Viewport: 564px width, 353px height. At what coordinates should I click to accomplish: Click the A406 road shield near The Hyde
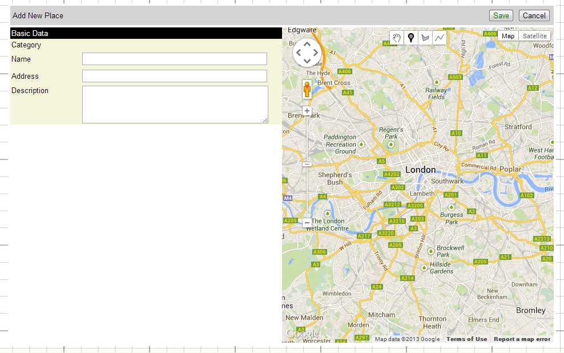(x=344, y=71)
